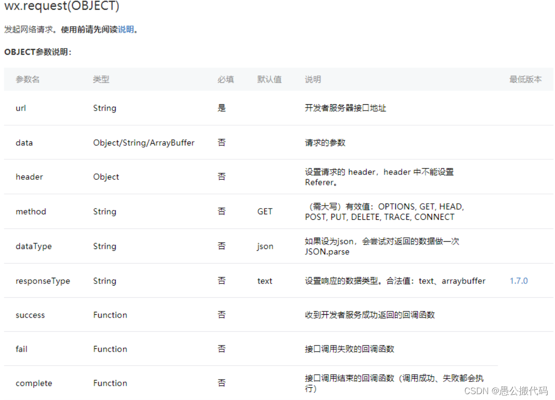Screen dimensions: 555x400
Task: Click the Referer header description text
Action: pos(379,177)
